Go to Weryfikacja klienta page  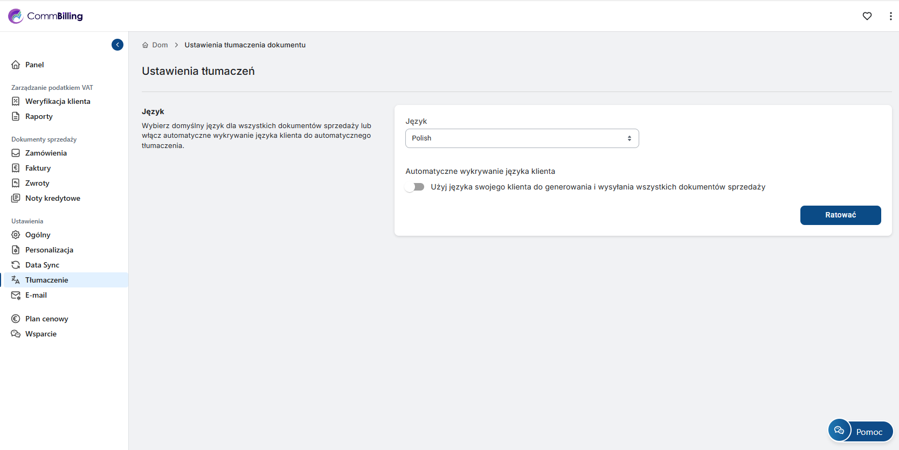[58, 101]
